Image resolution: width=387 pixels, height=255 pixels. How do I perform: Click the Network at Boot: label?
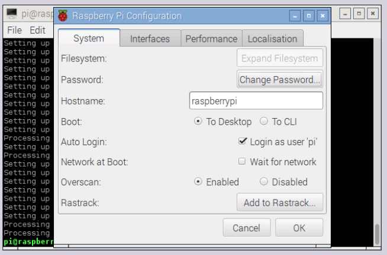95,162
